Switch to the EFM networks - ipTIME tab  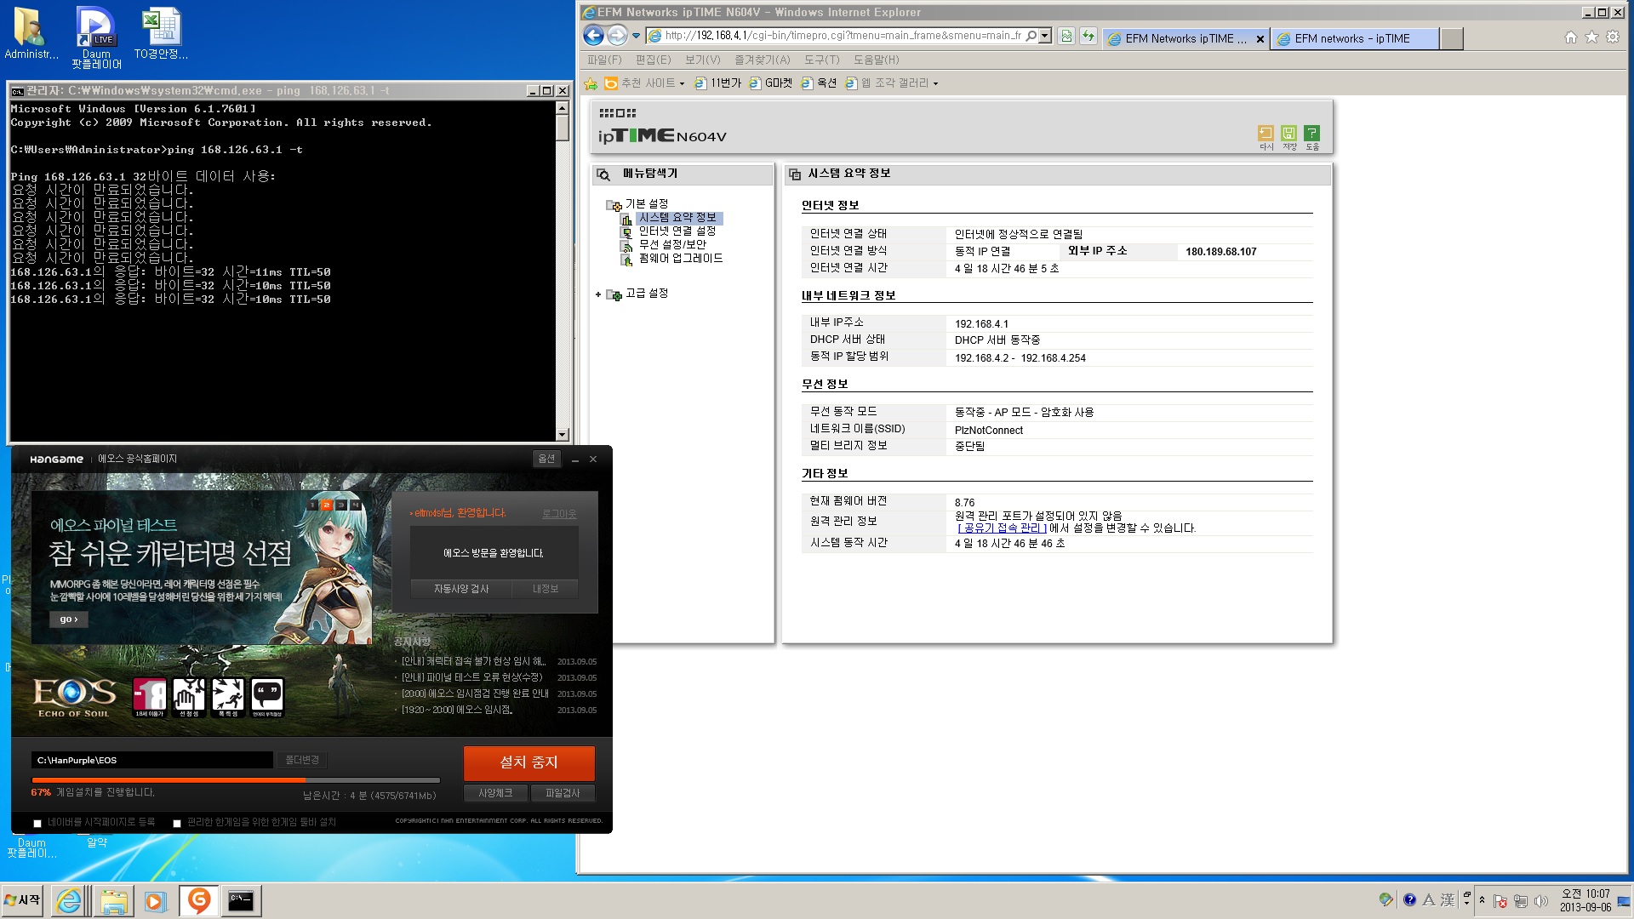[1354, 38]
